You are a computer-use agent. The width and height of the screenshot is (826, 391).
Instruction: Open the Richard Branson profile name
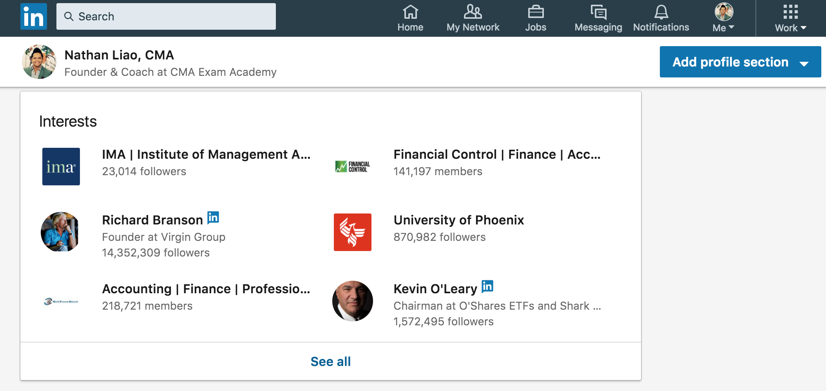(x=152, y=220)
